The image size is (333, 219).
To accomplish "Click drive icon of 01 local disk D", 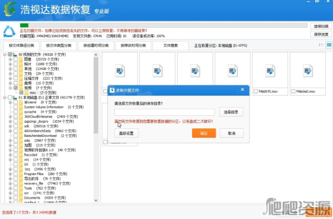I will pyautogui.click(x=15, y=97).
